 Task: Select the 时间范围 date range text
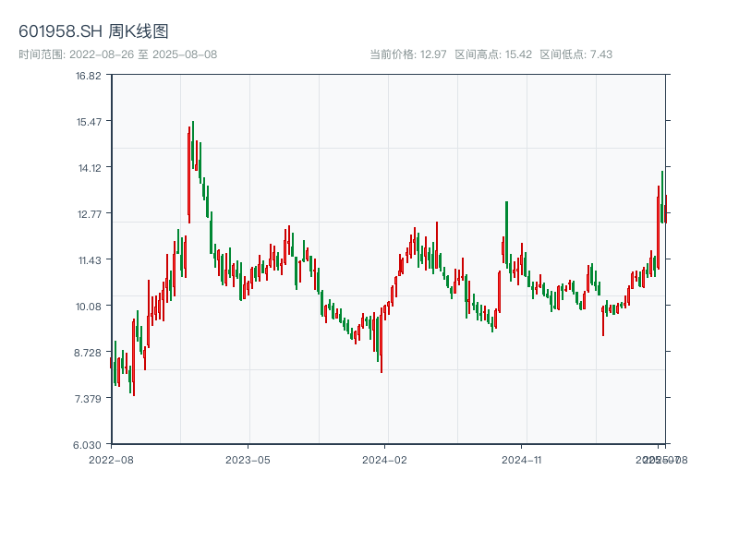pyautogui.click(x=117, y=54)
